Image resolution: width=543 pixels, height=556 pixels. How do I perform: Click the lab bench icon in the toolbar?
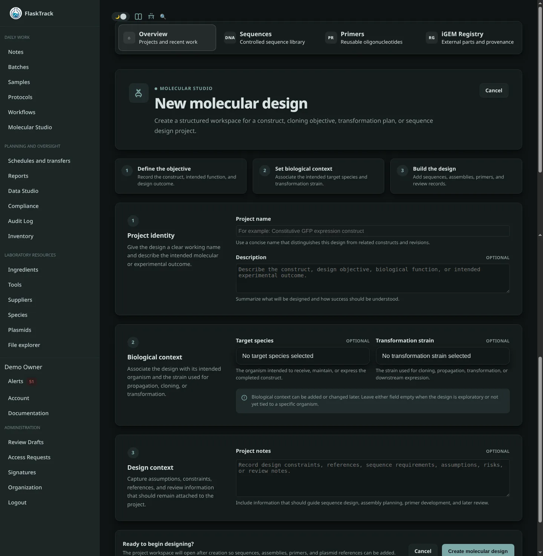[x=151, y=17]
